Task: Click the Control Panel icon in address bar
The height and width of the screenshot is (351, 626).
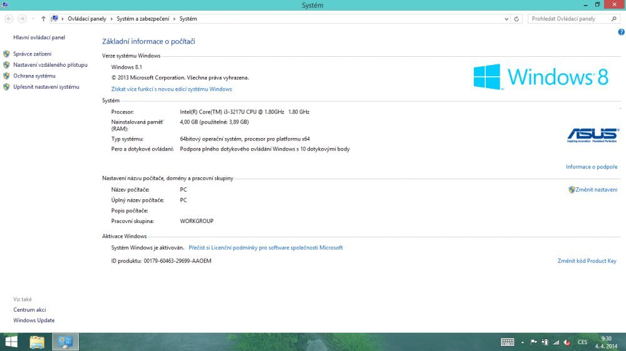Action: pyautogui.click(x=54, y=19)
